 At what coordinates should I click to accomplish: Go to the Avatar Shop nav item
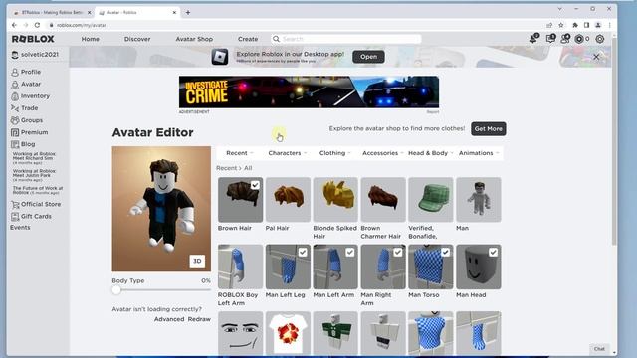194,39
